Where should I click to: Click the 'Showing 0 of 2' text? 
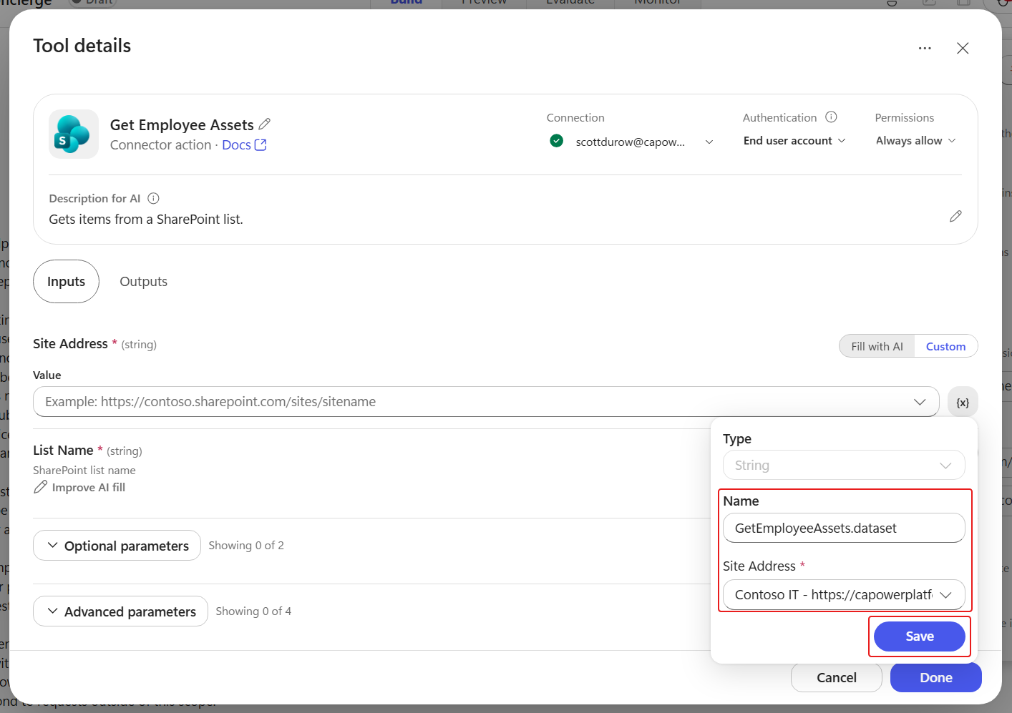pyautogui.click(x=246, y=546)
